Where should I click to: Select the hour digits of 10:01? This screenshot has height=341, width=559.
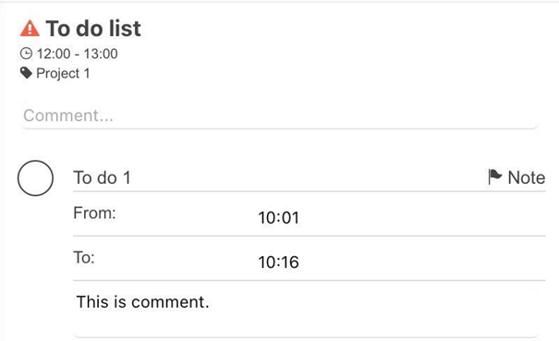pyautogui.click(x=267, y=217)
